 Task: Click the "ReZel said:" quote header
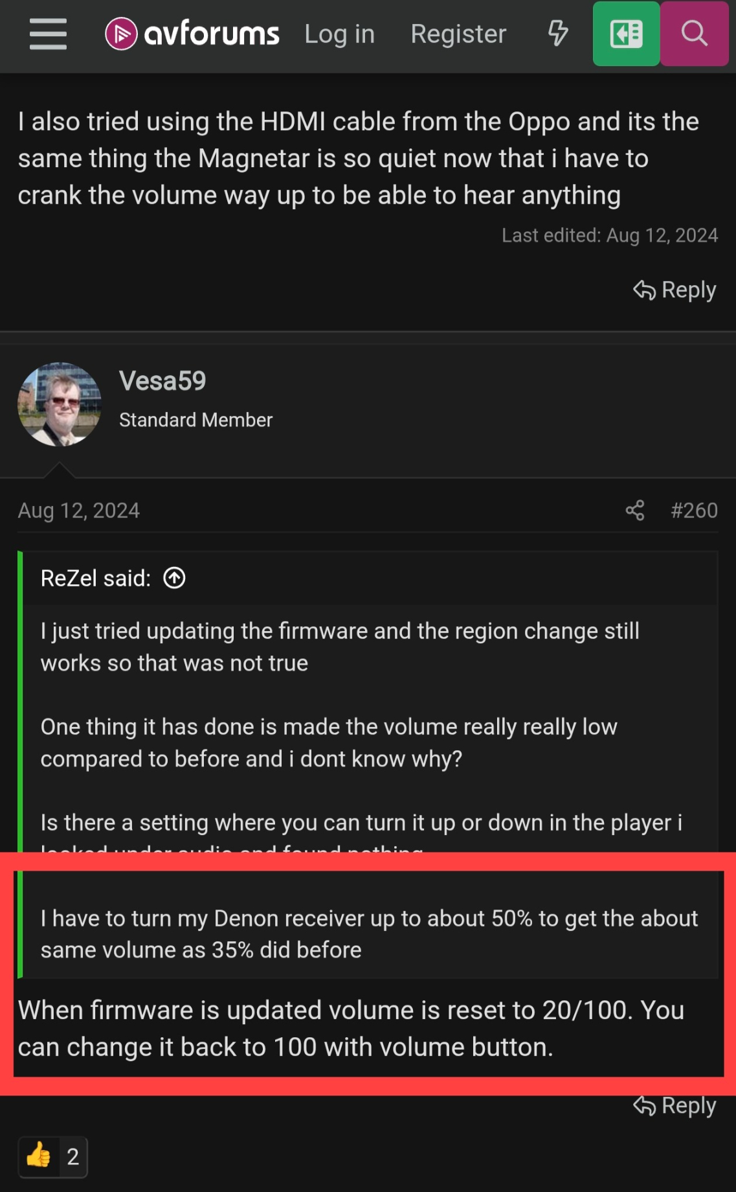point(96,578)
